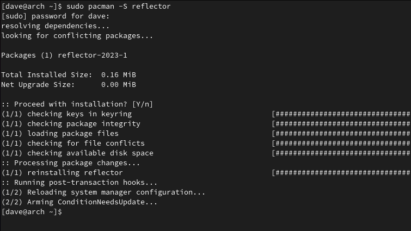
Task: Click the "Arming ConditionNeedsUpdate..." line
Action: [79, 202]
